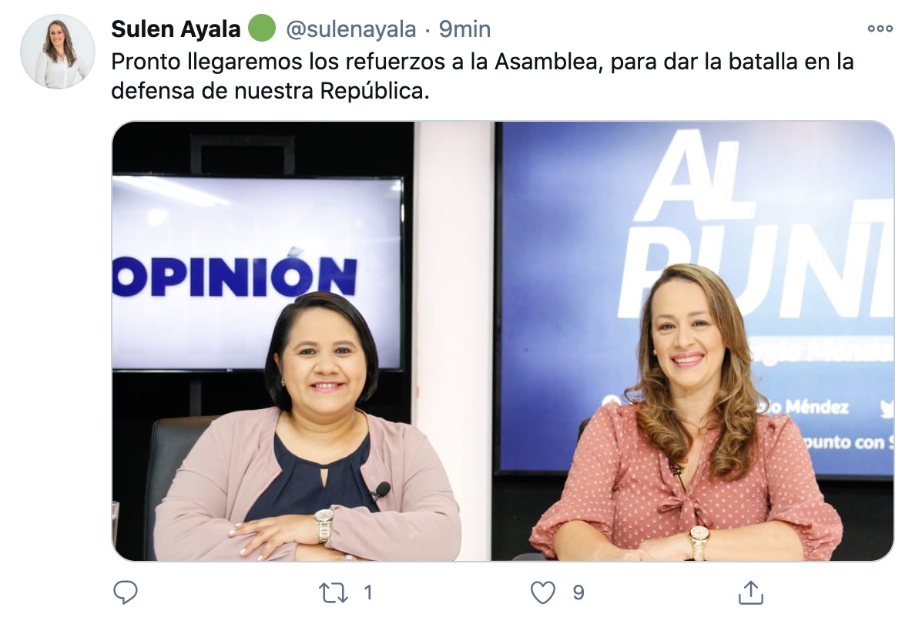The height and width of the screenshot is (621, 912).
Task: Open the attached studio photo
Action: pyautogui.click(x=503, y=341)
